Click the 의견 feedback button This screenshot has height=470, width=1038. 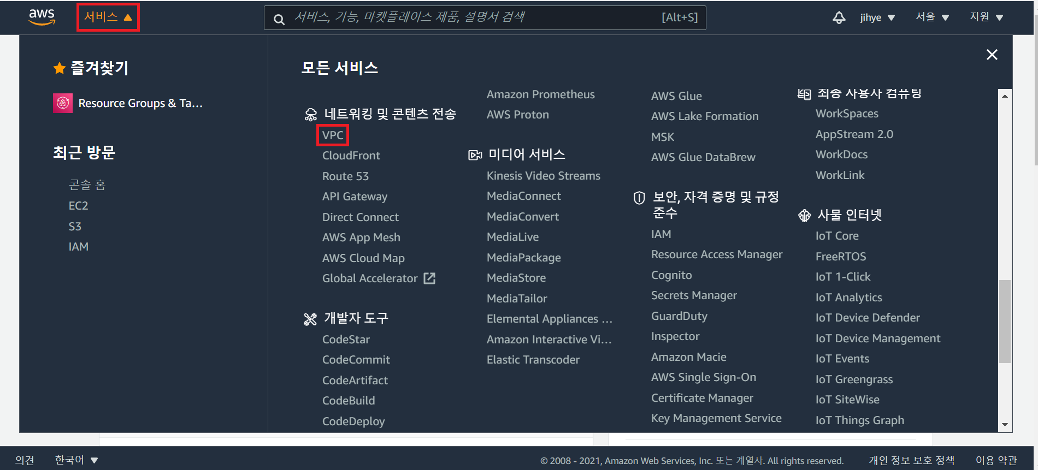pyautogui.click(x=25, y=460)
